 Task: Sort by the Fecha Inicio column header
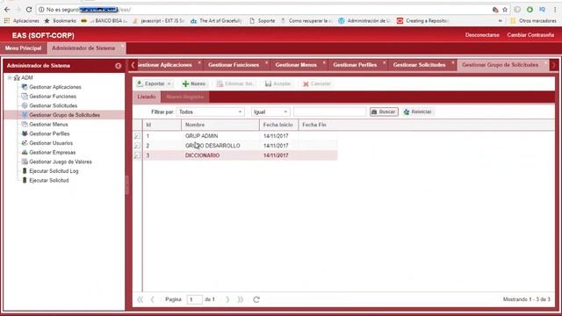tap(278, 125)
